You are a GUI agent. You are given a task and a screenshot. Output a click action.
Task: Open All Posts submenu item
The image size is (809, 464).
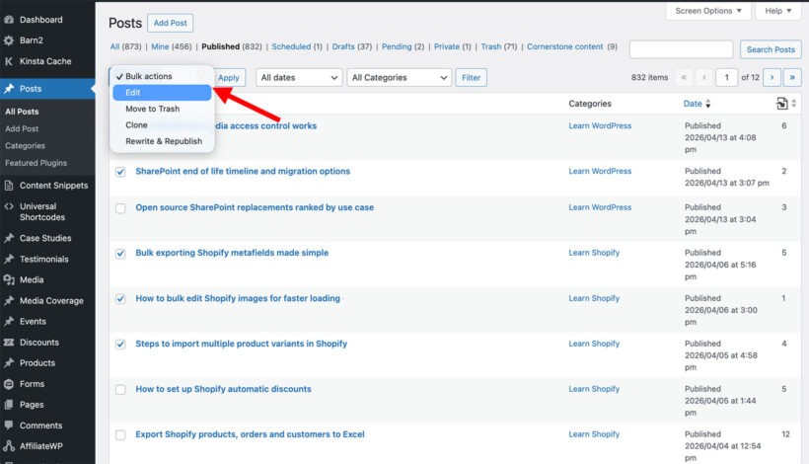coord(22,112)
